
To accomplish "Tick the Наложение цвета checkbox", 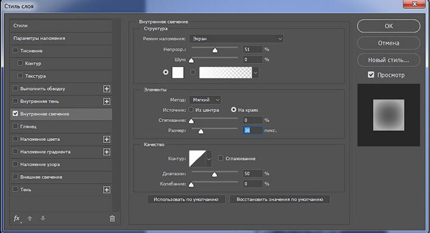I will click(15, 139).
